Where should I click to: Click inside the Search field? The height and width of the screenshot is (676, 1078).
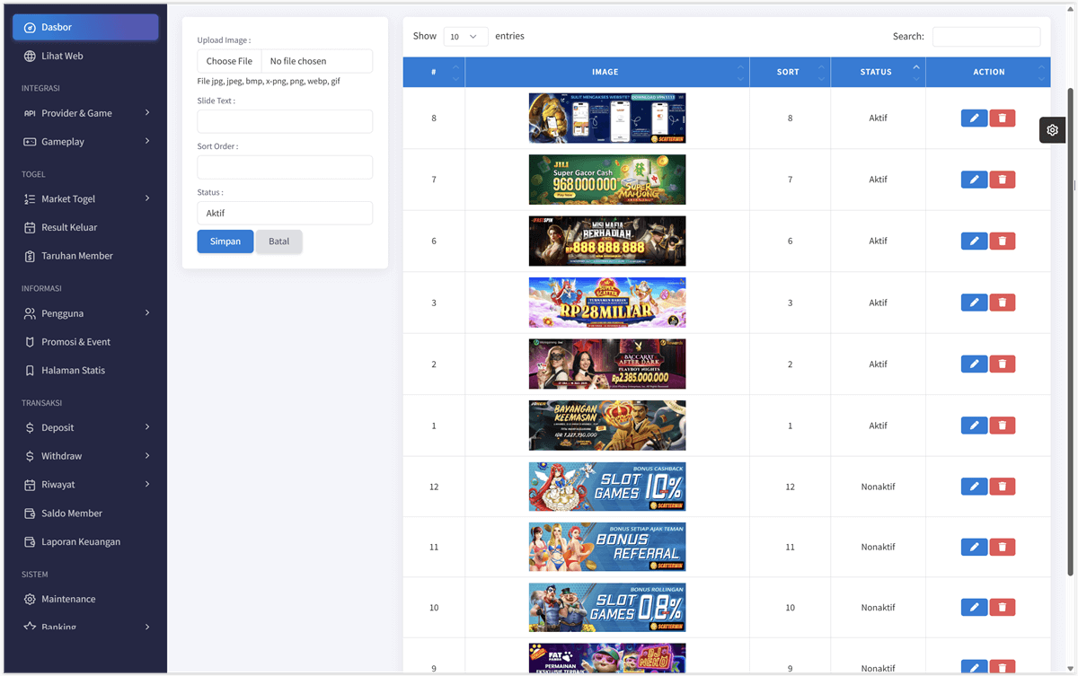986,36
